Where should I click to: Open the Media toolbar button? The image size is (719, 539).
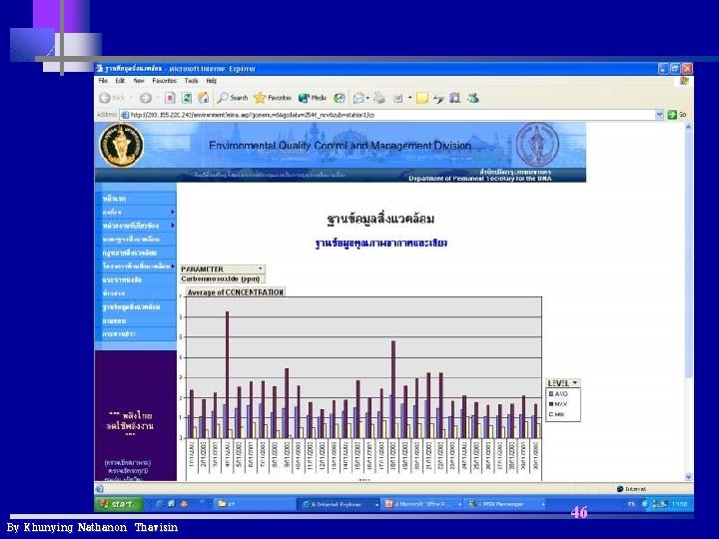313,98
